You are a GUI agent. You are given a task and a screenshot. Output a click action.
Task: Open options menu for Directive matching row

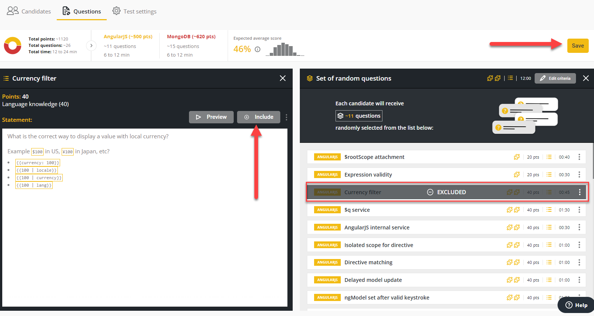pos(579,262)
